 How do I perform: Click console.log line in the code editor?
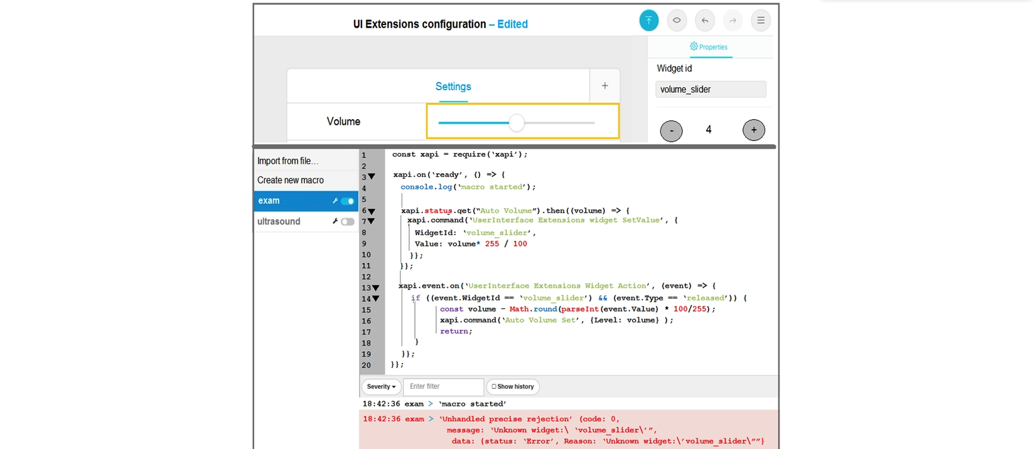tap(468, 187)
